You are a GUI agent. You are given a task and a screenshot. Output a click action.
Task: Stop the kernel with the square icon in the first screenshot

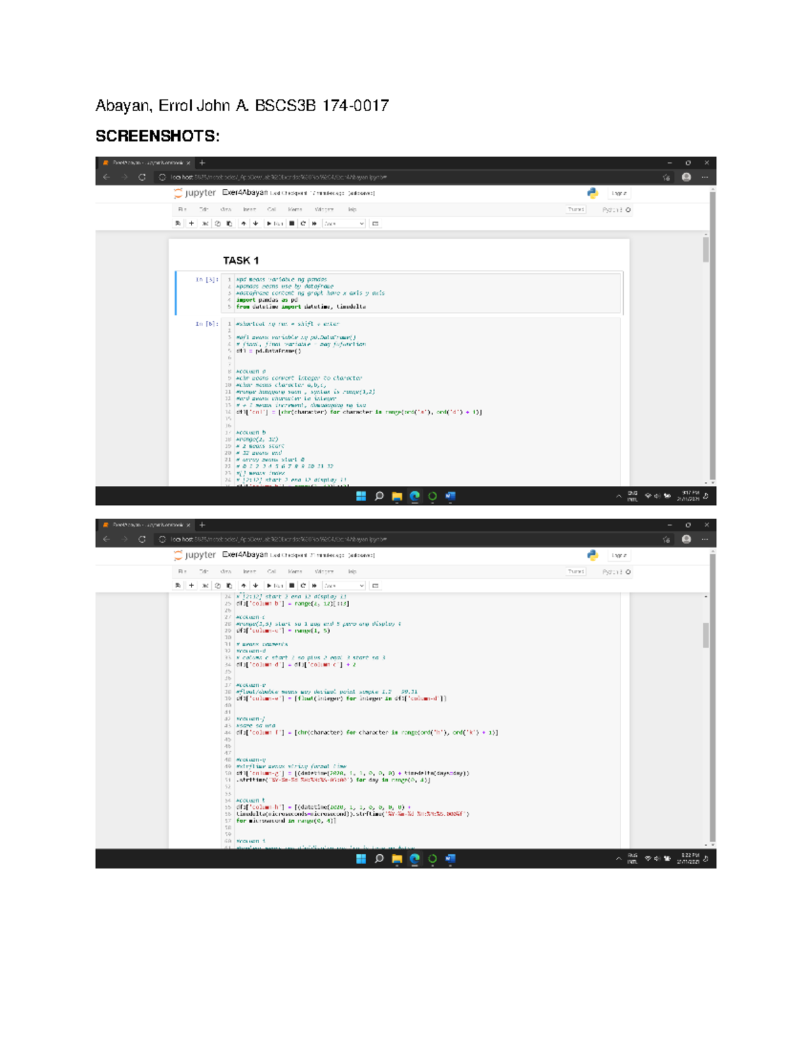[292, 223]
